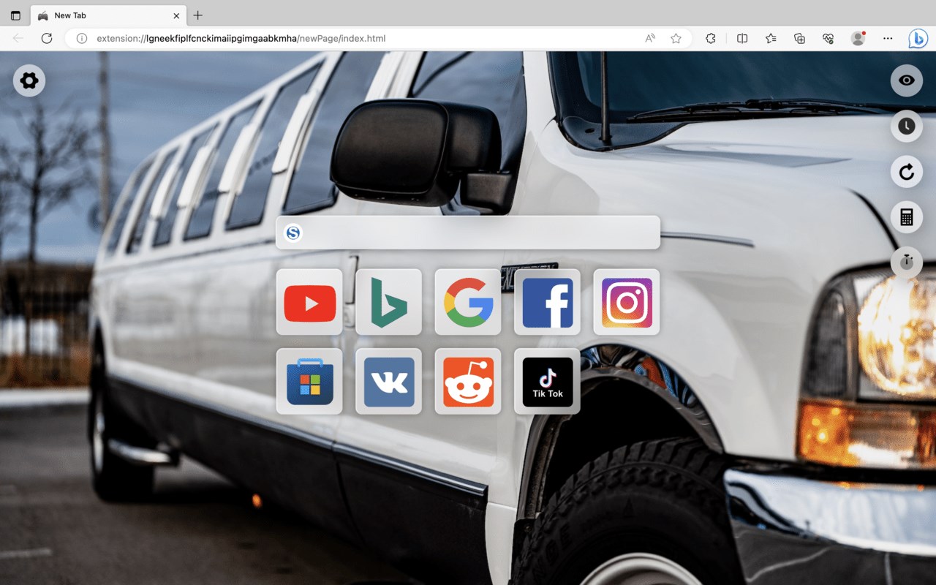Image resolution: width=936 pixels, height=585 pixels.
Task: Open the Instagram shortcut tile
Action: (627, 302)
